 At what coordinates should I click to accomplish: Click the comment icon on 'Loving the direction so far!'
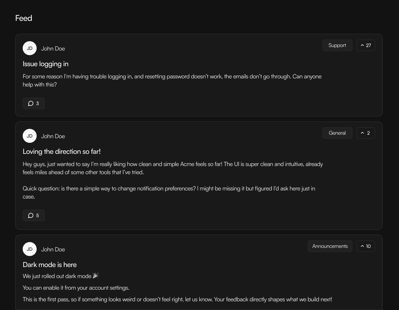click(30, 215)
